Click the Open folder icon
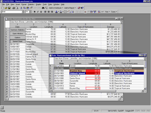This screenshot has width=151, height=113. (6, 8)
